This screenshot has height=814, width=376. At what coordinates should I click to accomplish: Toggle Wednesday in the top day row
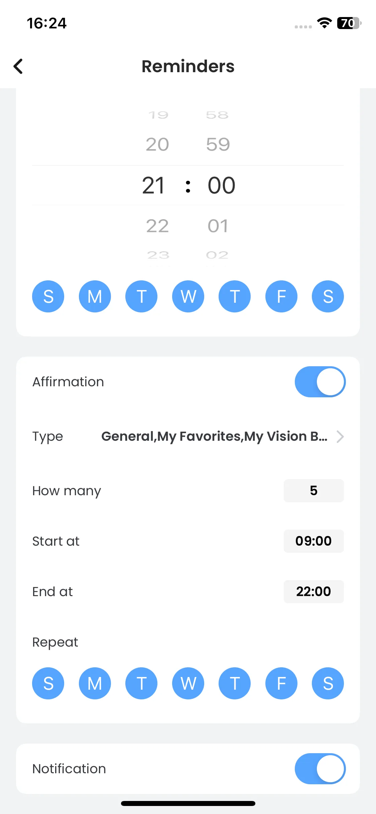click(188, 296)
